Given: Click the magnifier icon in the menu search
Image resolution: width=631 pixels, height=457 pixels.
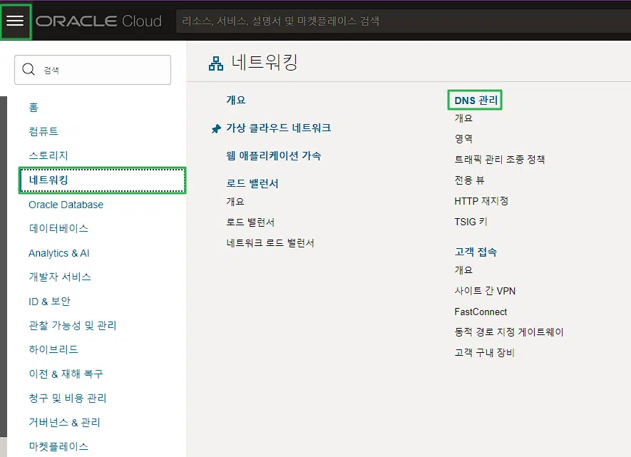Looking at the screenshot, I should pyautogui.click(x=29, y=69).
